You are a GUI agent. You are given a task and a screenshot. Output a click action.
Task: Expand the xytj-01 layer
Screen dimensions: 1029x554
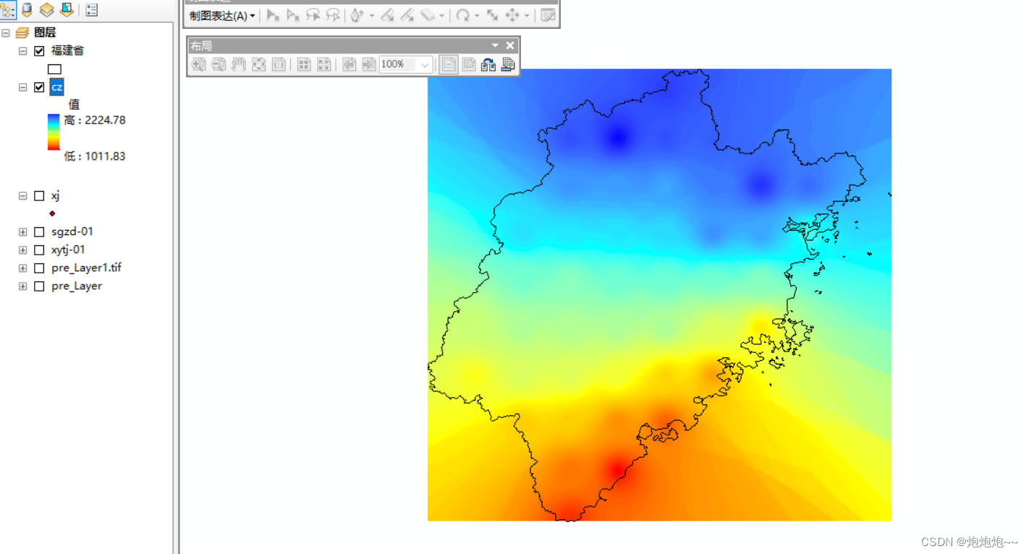tap(22, 250)
